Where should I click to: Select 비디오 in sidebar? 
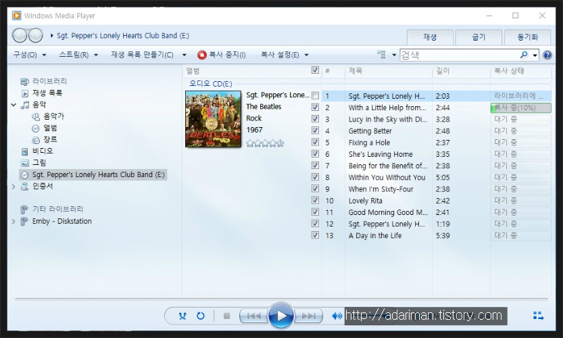pyautogui.click(x=43, y=151)
